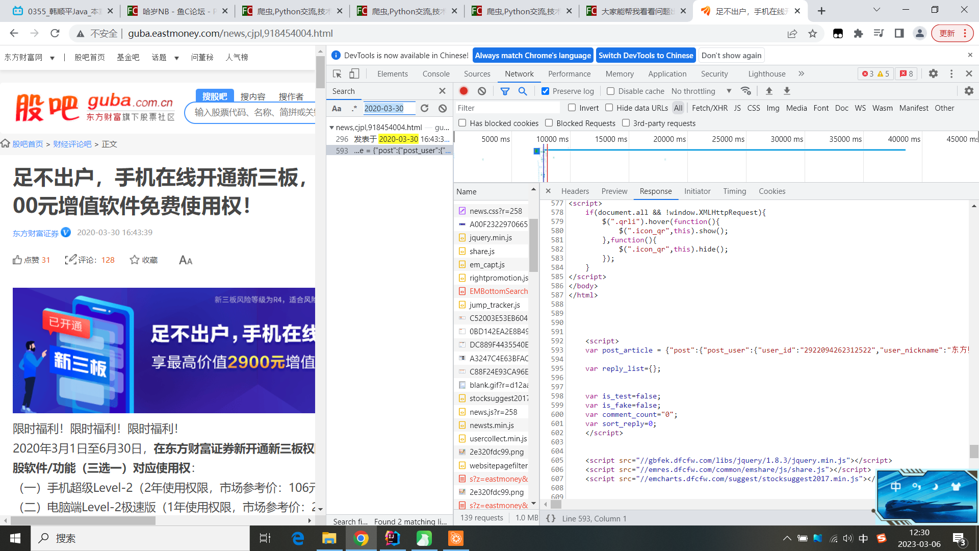979x551 pixels.
Task: Click Windows Start button
Action: (x=15, y=538)
